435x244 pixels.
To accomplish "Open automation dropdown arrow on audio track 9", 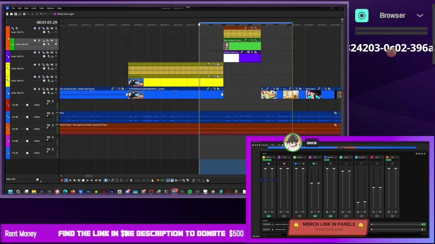I will 47,128.
